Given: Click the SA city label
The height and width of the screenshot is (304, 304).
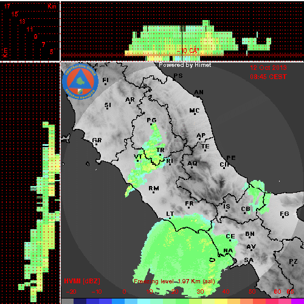Looking at the screenshot, I should [249, 260].
